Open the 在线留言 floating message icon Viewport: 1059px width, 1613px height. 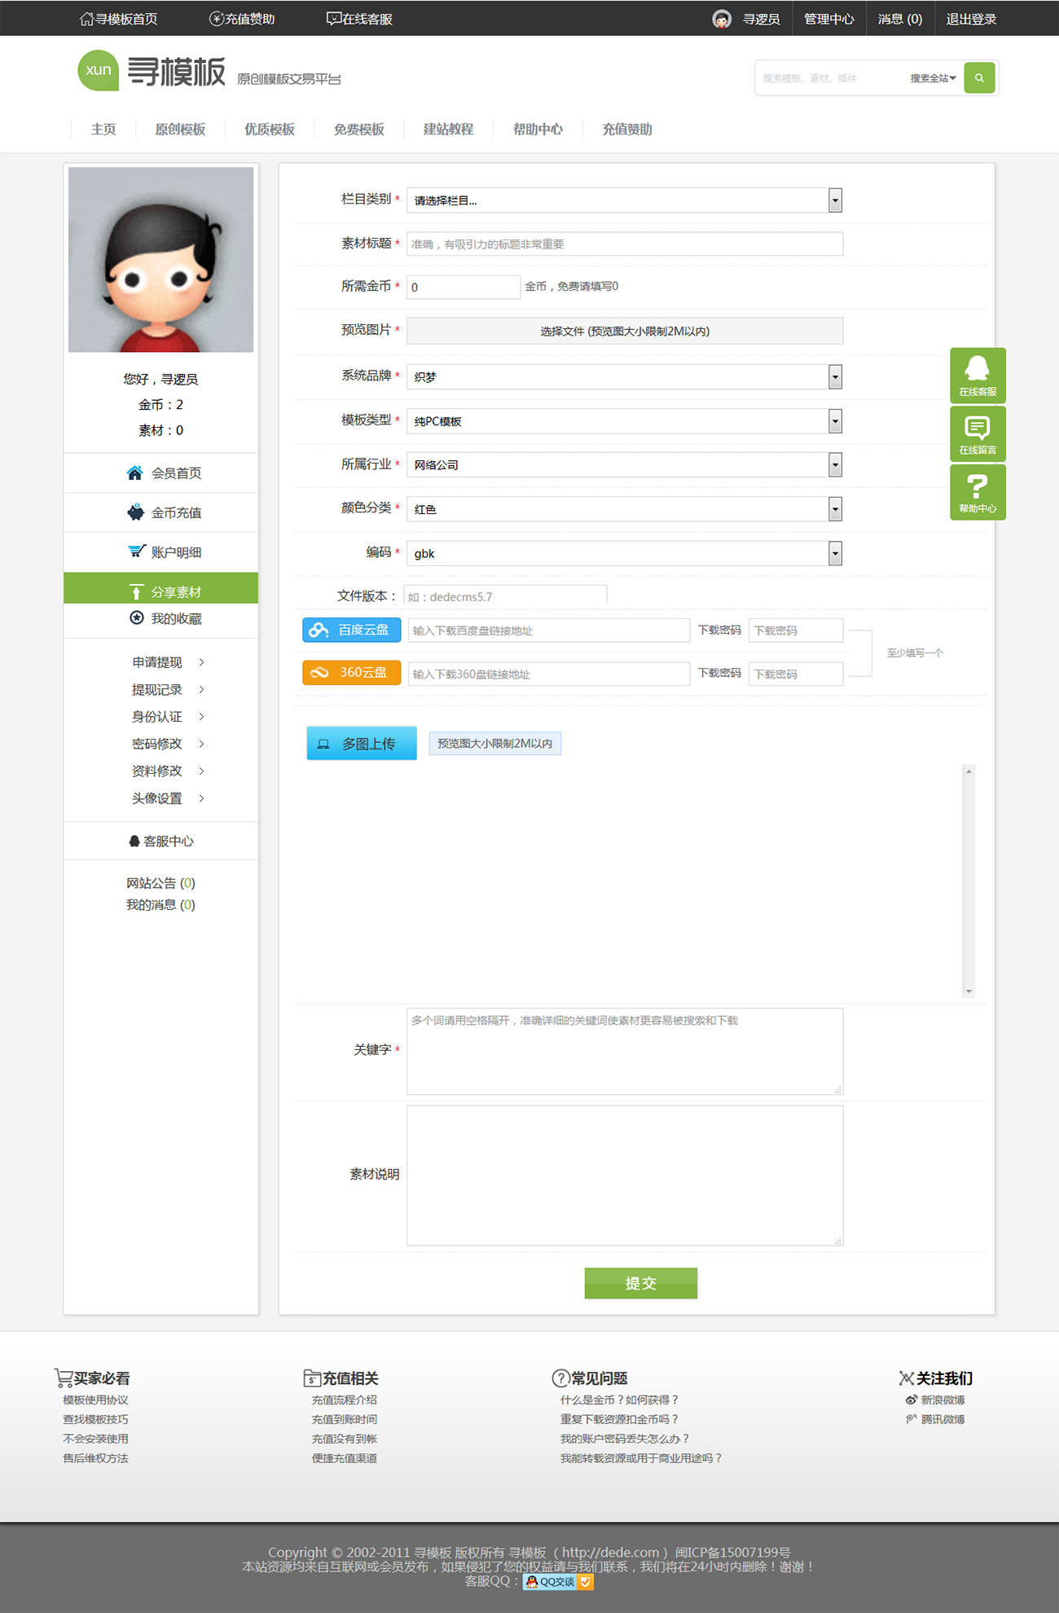[x=978, y=433]
